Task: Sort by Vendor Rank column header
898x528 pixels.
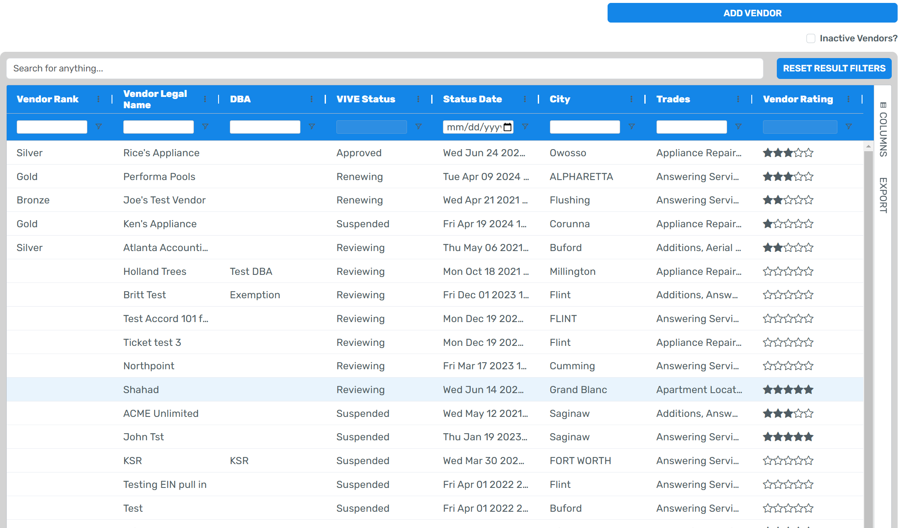Action: 48,99
